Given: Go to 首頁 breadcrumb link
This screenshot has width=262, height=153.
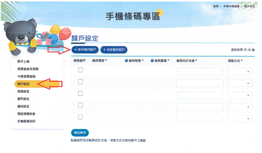Looking at the screenshot, I should [x=216, y=6].
